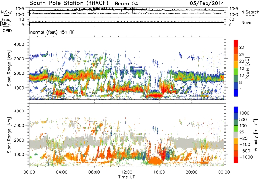Image resolution: width=259 pixels, height=179 pixels.
Task: Click the '4' tick on power colorbar
Action: (x=240, y=90)
